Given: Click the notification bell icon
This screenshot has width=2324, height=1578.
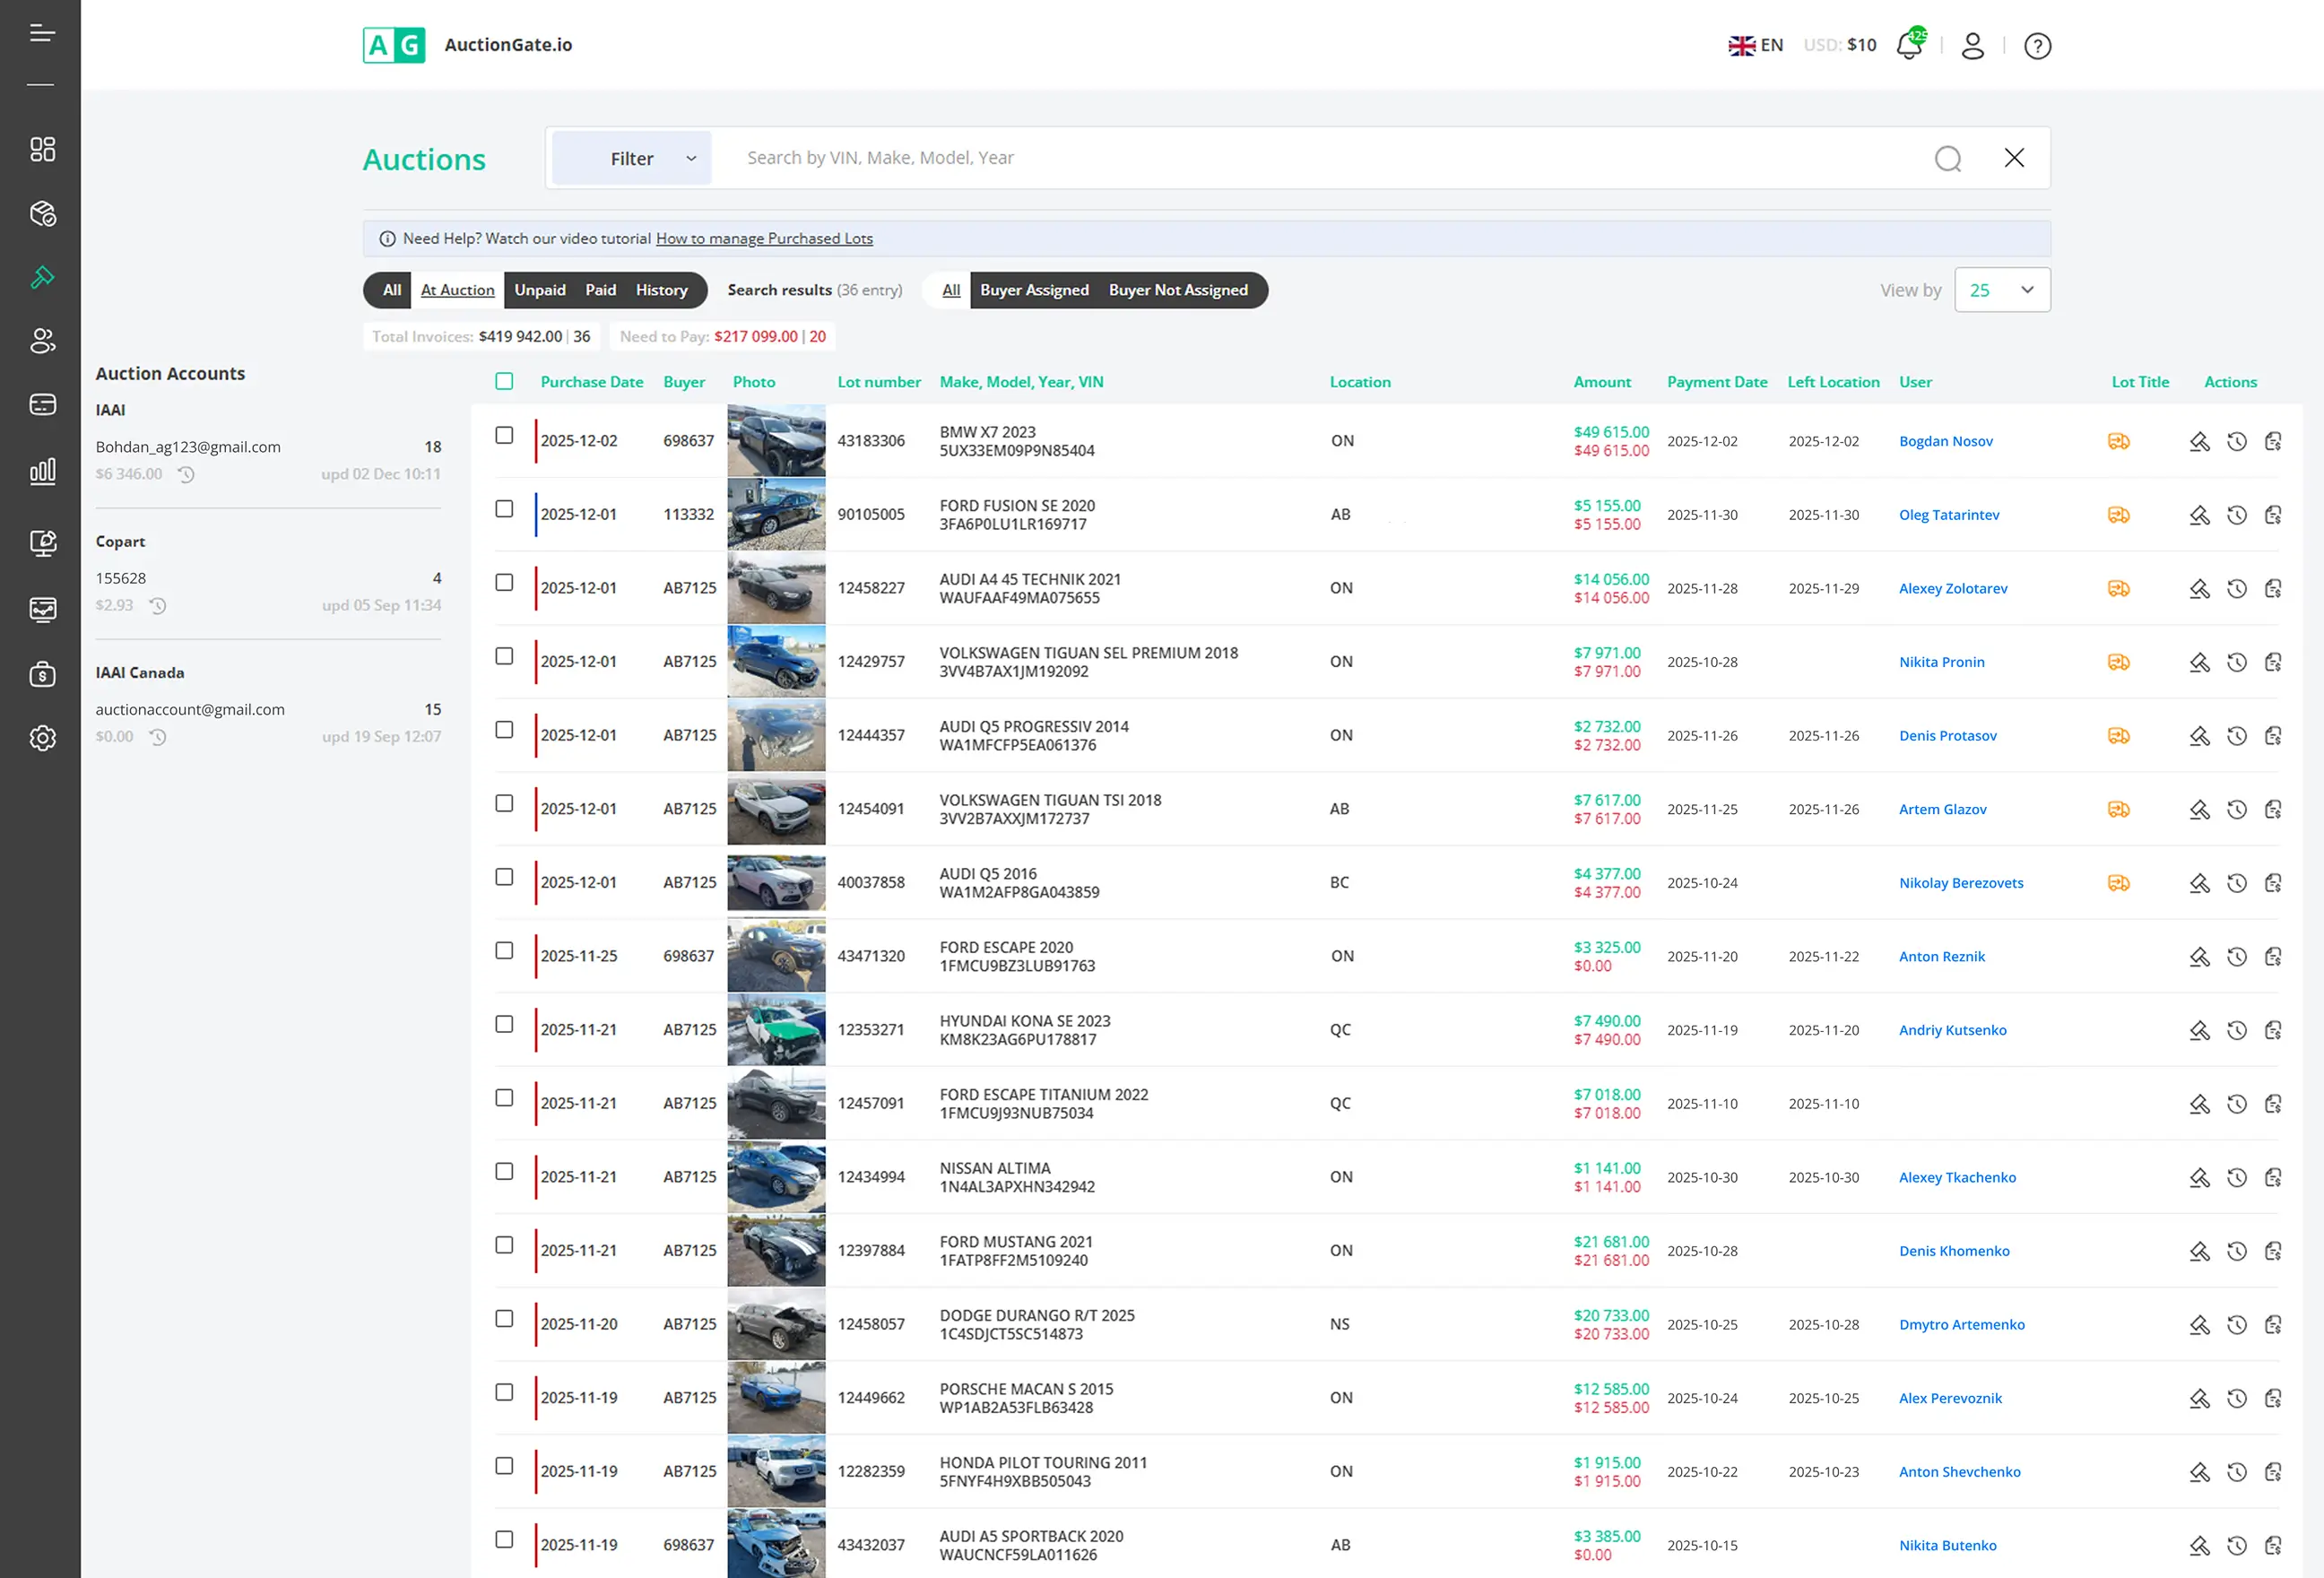Looking at the screenshot, I should 1909,45.
